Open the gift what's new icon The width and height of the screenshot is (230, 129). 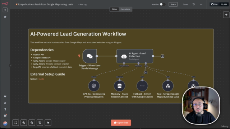[5, 116]
